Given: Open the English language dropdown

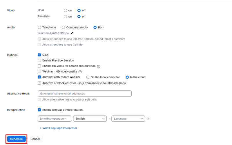Looking at the screenshot, I should click(90, 119).
